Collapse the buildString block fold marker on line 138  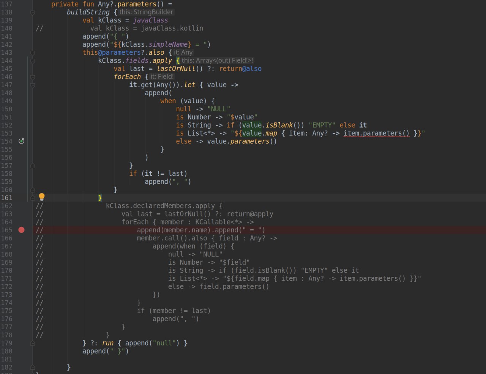pyautogui.click(x=33, y=13)
